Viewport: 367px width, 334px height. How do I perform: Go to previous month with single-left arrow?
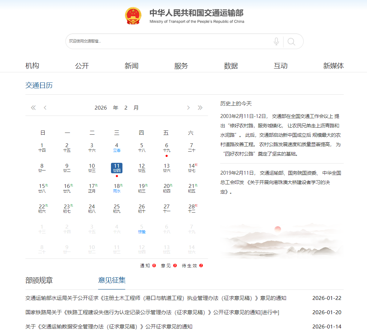45,108
